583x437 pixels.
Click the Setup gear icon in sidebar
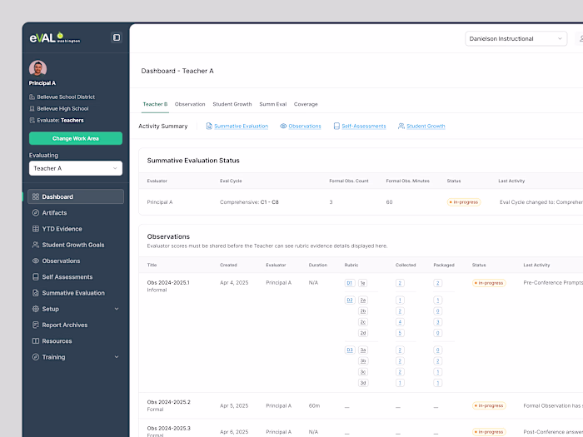(x=36, y=309)
